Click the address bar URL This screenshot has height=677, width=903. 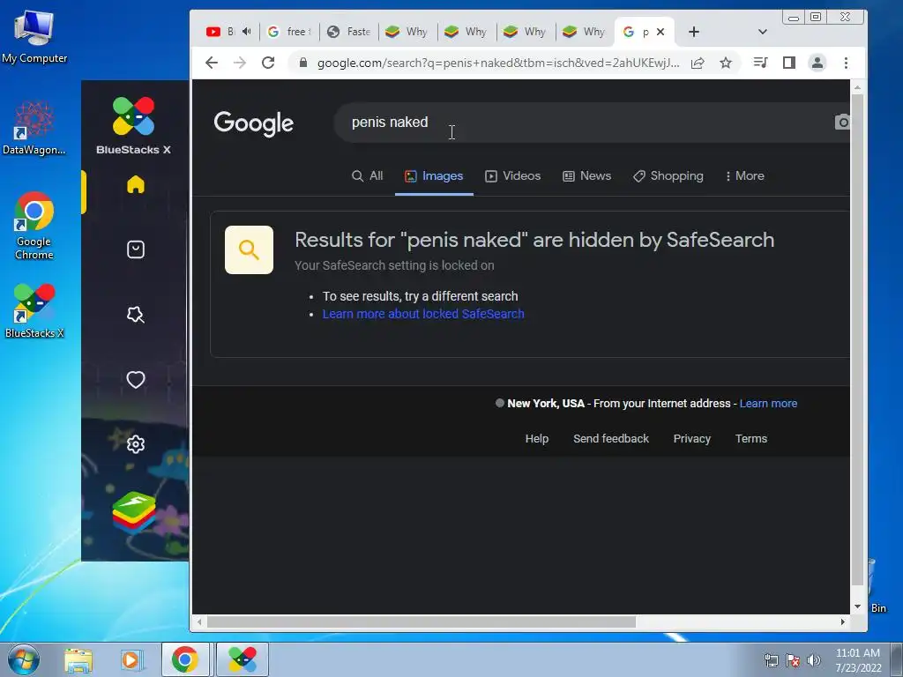[x=498, y=63]
